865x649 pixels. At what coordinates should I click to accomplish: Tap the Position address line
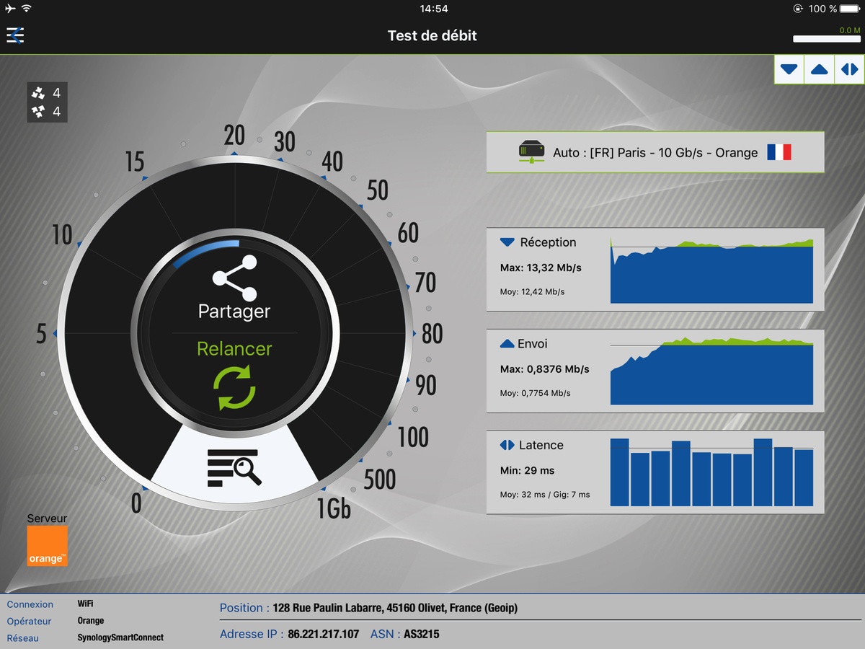[368, 608]
